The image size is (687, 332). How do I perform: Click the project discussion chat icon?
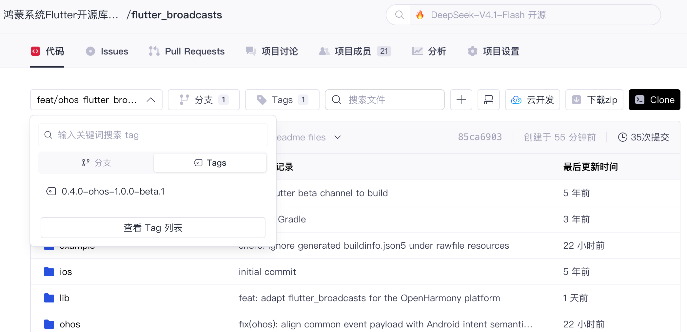point(251,51)
